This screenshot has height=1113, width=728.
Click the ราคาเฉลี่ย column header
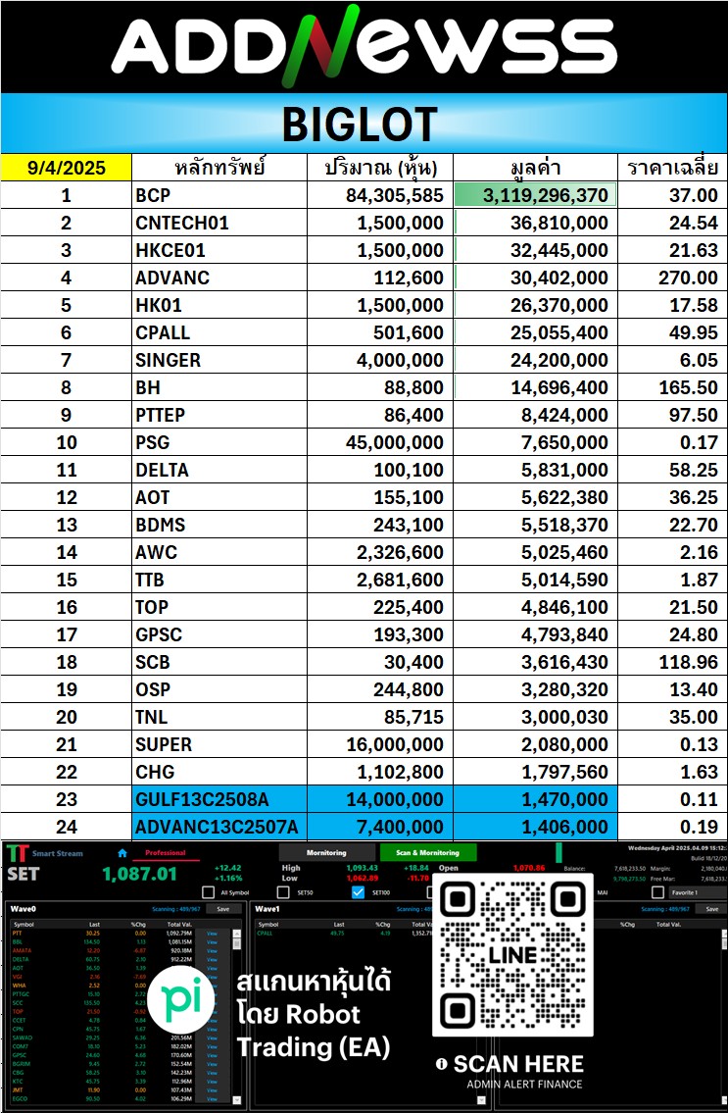[x=673, y=168]
